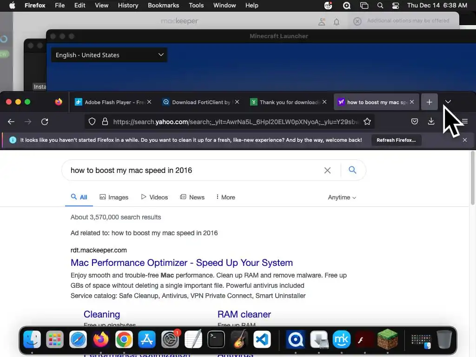Screen dimensions: 476x357
Task: Open the Bookmarks menu
Action: coord(163,6)
